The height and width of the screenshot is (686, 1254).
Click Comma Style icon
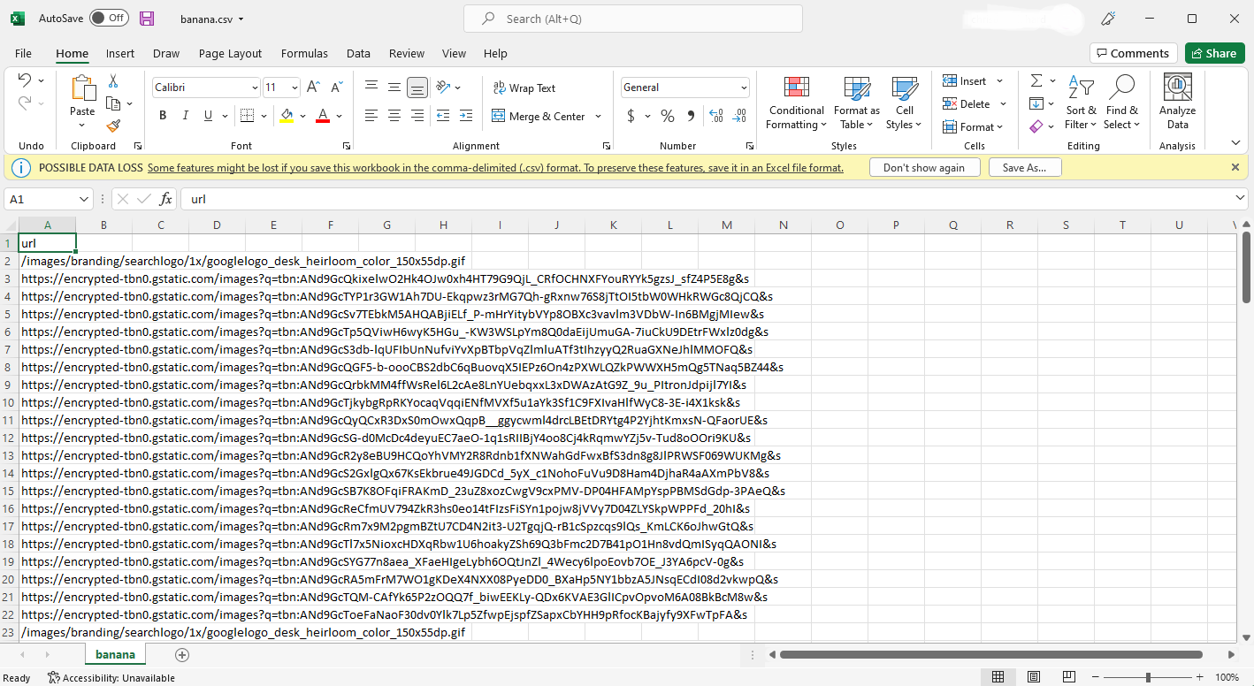[691, 116]
